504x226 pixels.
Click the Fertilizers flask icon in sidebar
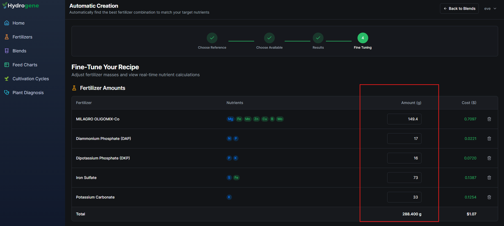7,37
